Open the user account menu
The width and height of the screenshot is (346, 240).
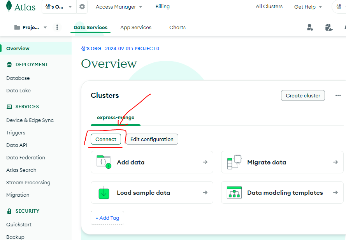[339, 7]
